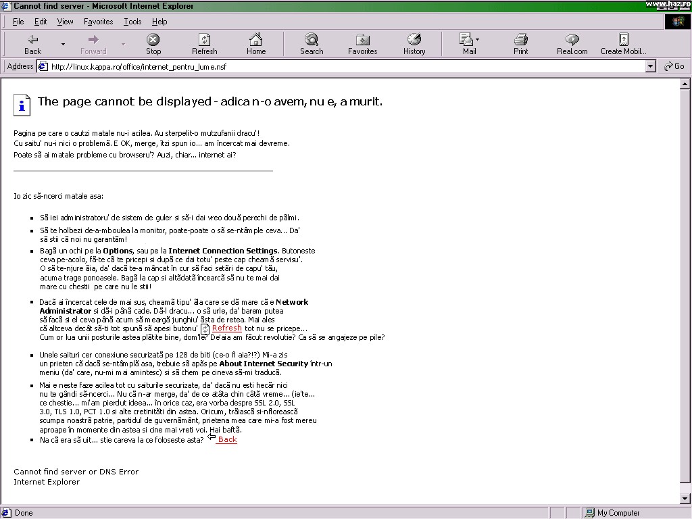Image resolution: width=692 pixels, height=519 pixels.
Task: Click the red Refresh link in page
Action: (x=226, y=328)
